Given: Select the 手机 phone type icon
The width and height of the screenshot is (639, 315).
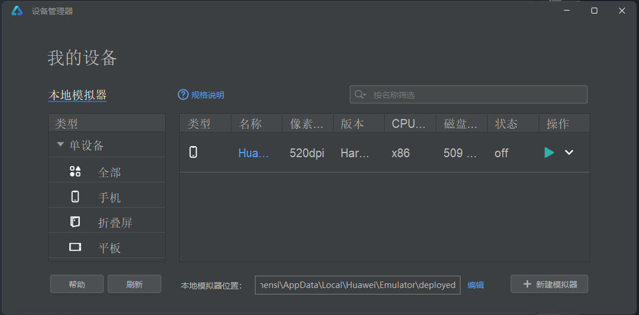Looking at the screenshot, I should (75, 197).
